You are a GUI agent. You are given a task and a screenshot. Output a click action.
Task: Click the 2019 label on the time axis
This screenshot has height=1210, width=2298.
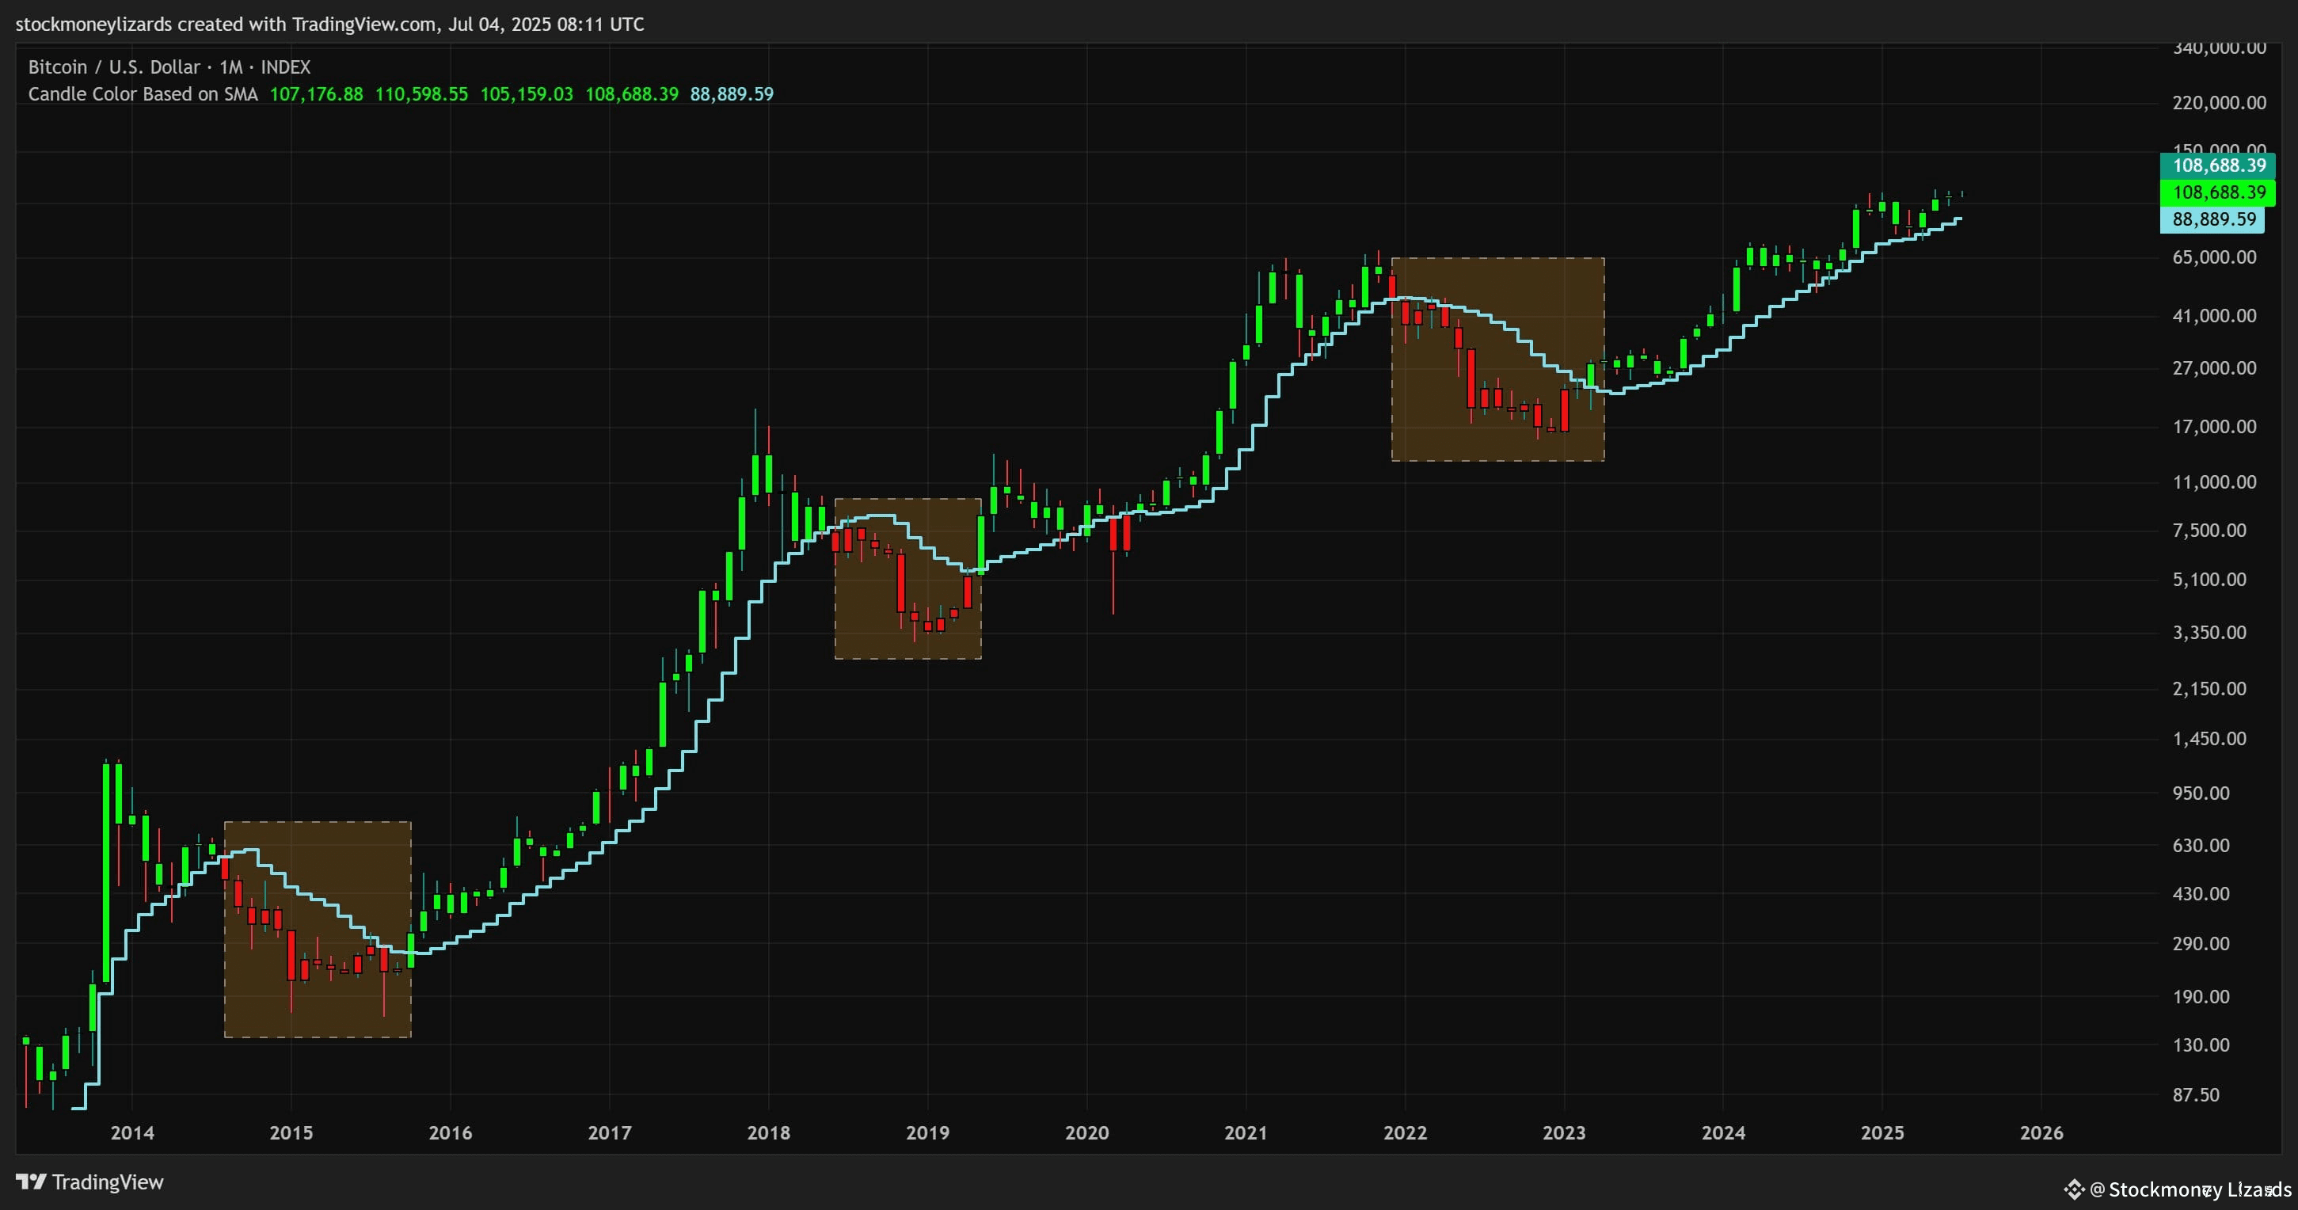928,1133
